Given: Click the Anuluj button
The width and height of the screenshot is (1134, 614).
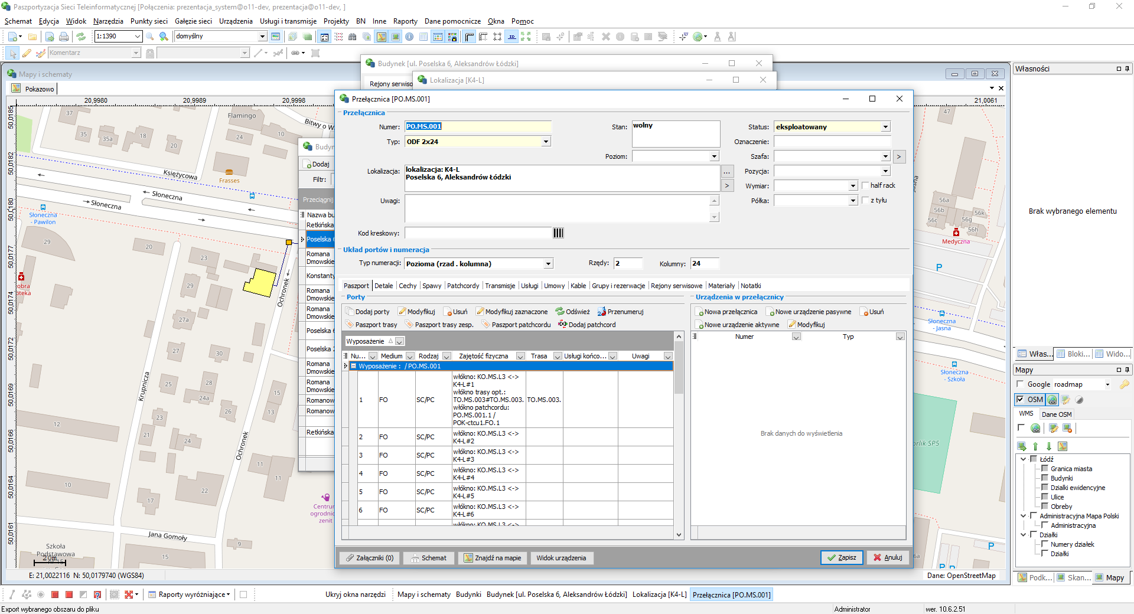Looking at the screenshot, I should pyautogui.click(x=888, y=558).
